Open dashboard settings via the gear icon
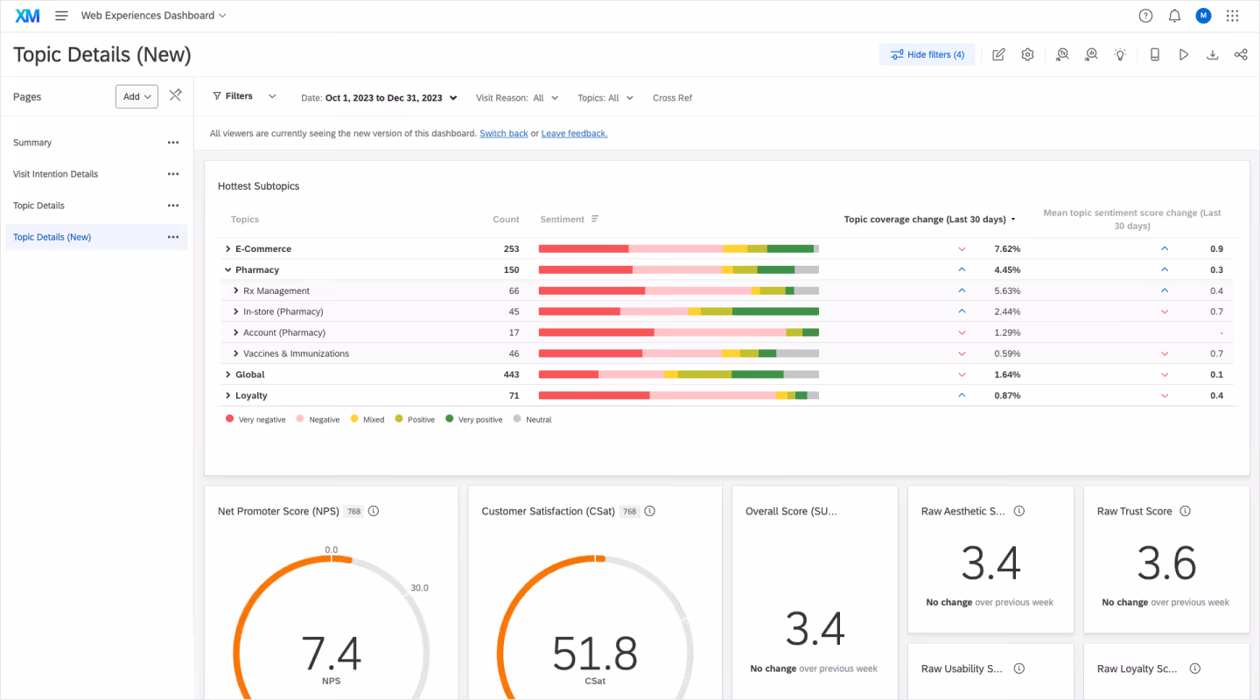The width and height of the screenshot is (1260, 700). tap(1027, 54)
